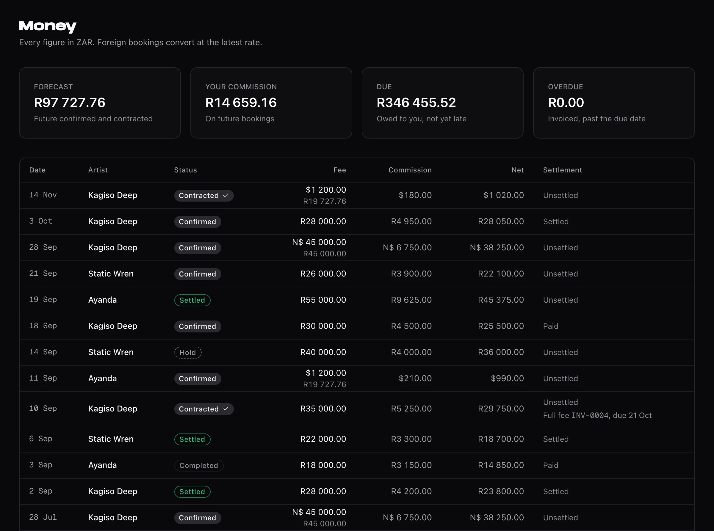714x531 pixels.
Task: Click Paid settlement on the 18 Sep row
Action: [551, 326]
